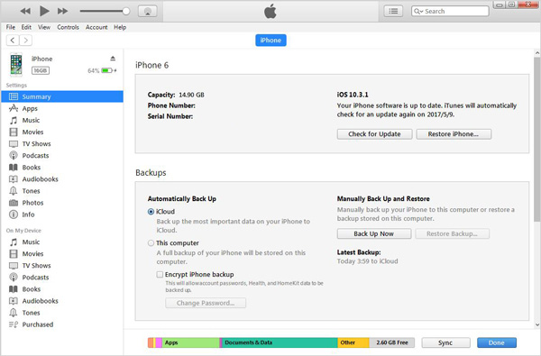Screen dimensions: 541x356
Task: Click yellow Other storage bar segment
Action: 353,342
